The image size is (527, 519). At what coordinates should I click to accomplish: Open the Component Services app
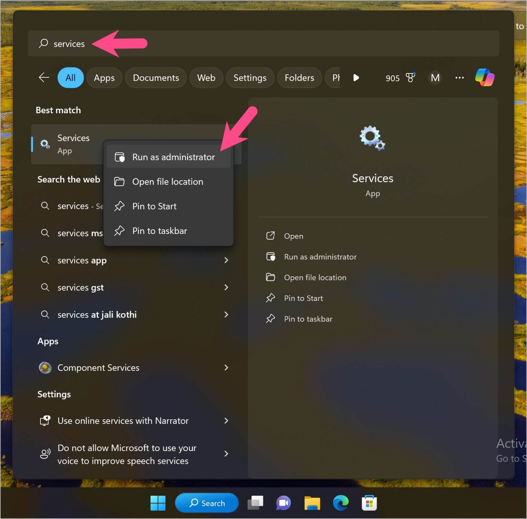point(98,367)
